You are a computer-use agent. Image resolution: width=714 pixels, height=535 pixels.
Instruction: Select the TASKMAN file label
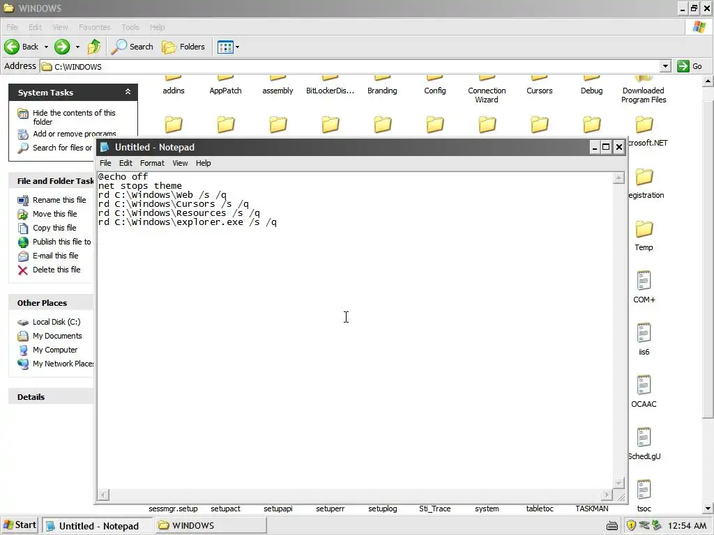591,509
